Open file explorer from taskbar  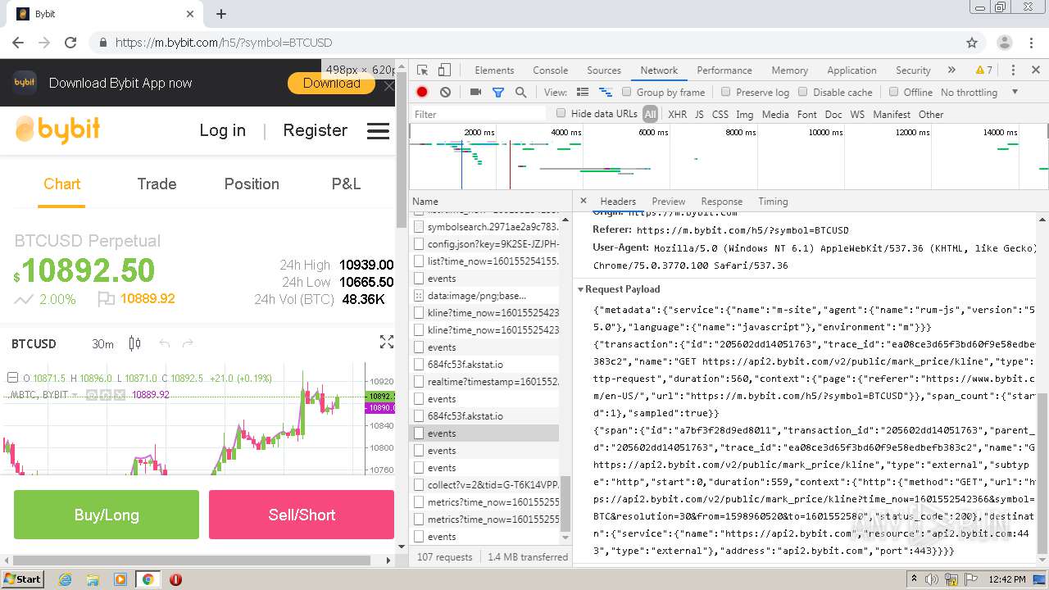coord(93,579)
